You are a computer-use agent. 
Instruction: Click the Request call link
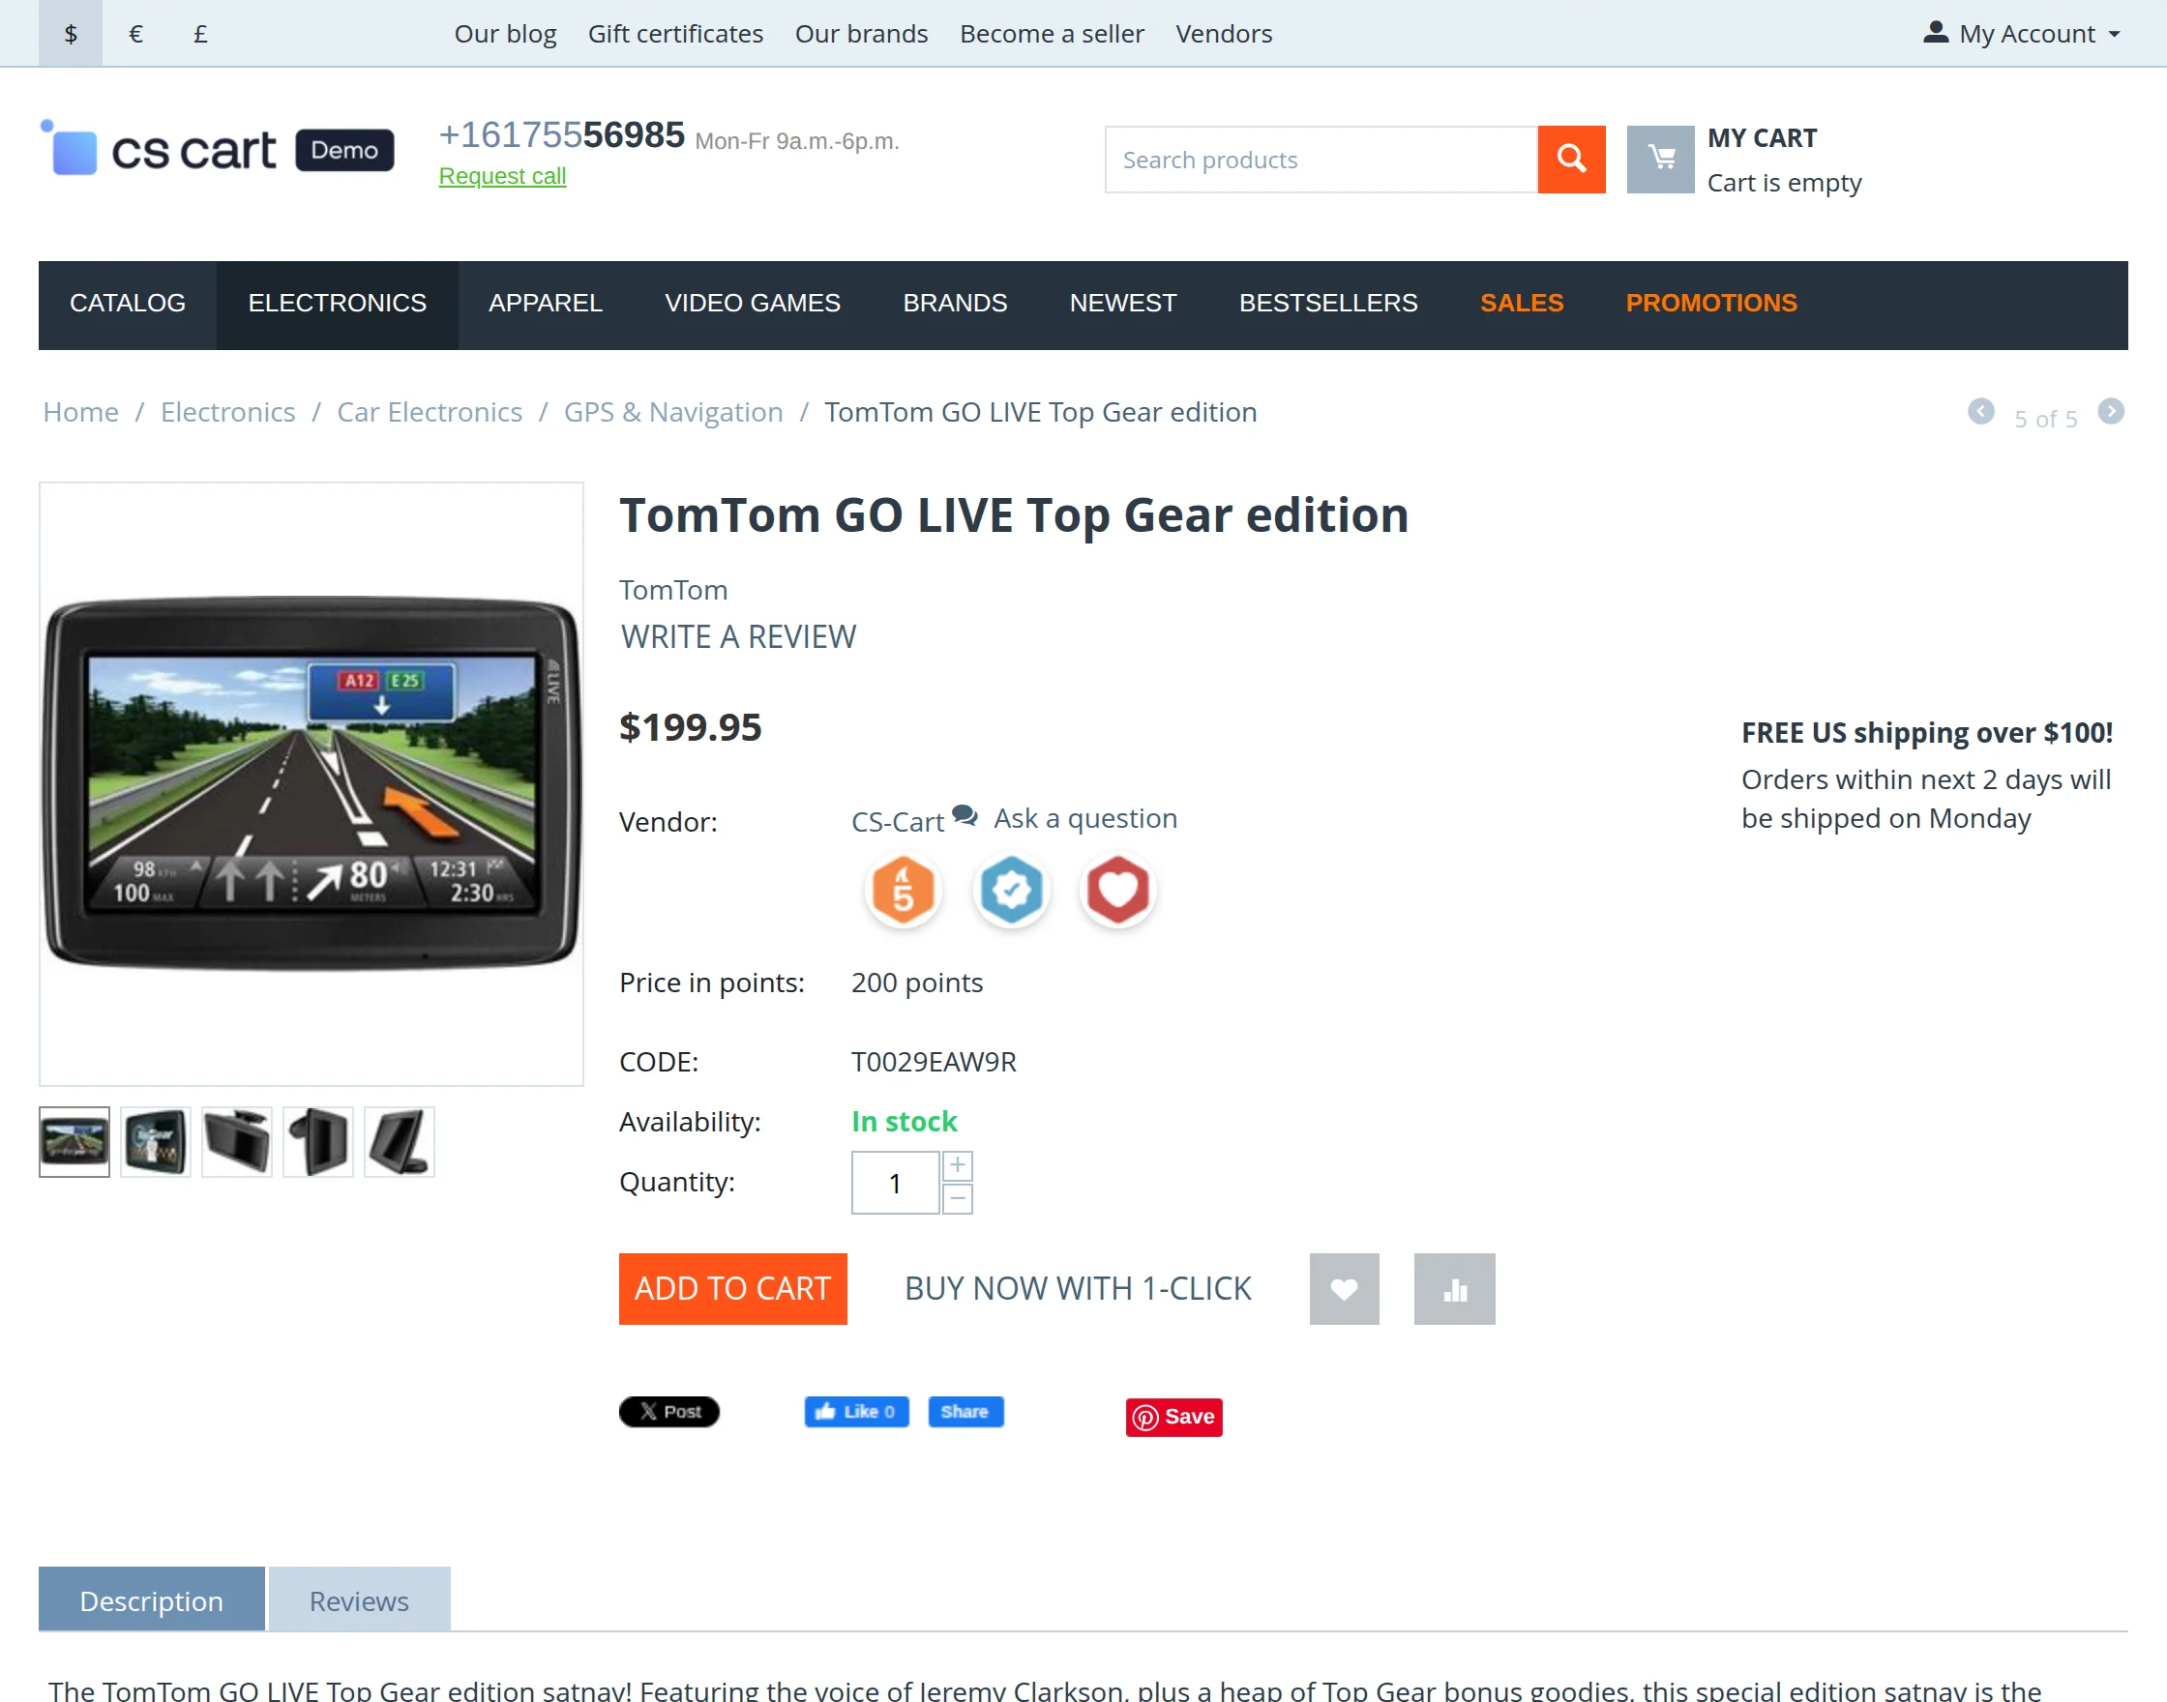click(502, 176)
